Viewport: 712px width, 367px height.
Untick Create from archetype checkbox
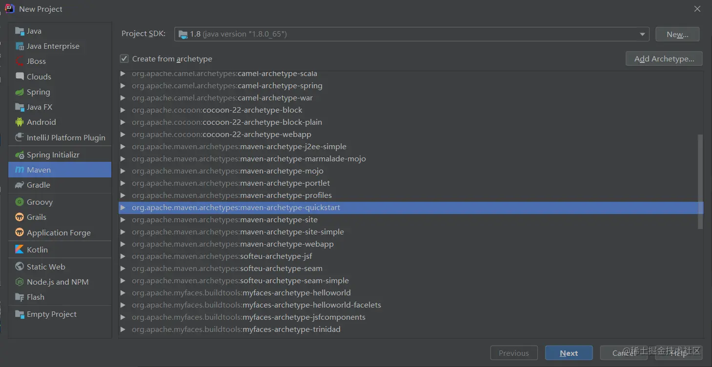(124, 58)
